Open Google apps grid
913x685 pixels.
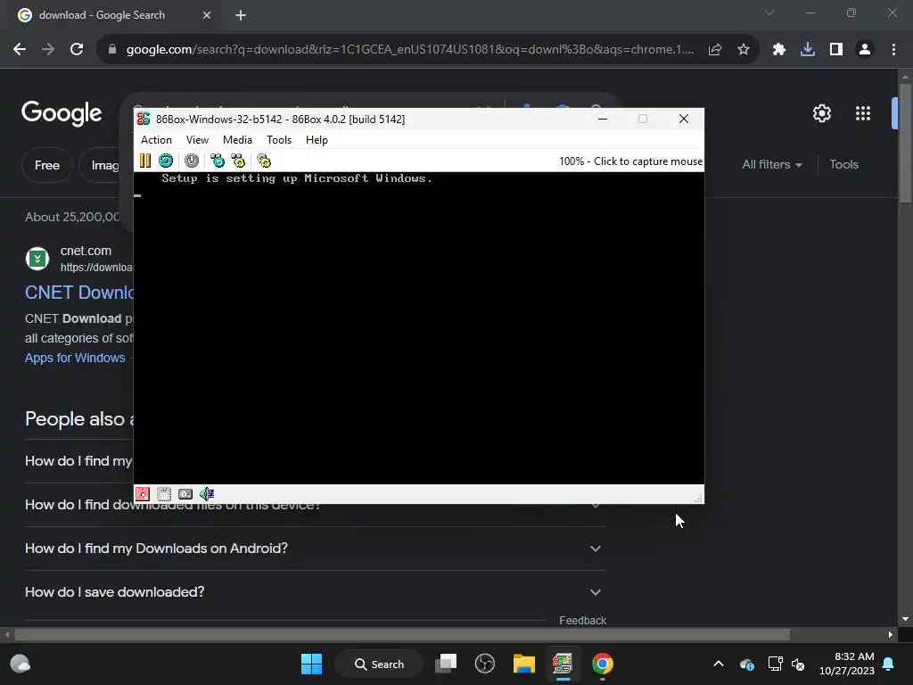(x=863, y=113)
